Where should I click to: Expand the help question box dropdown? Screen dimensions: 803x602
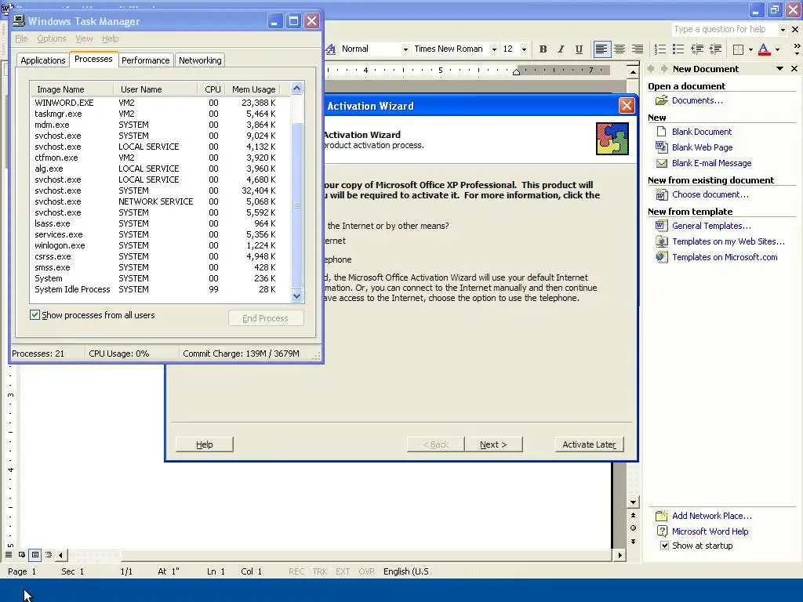[x=783, y=30]
